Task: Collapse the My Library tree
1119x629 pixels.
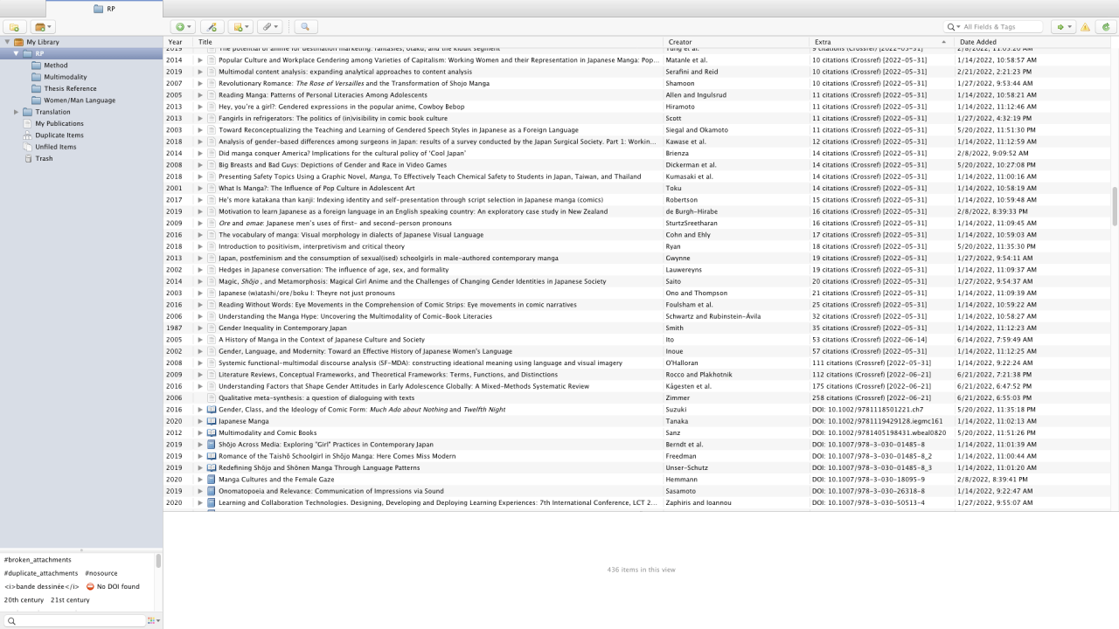Action: (x=7, y=42)
